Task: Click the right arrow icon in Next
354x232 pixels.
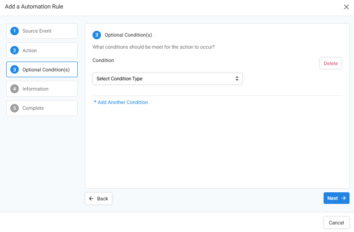Action: click(x=344, y=199)
